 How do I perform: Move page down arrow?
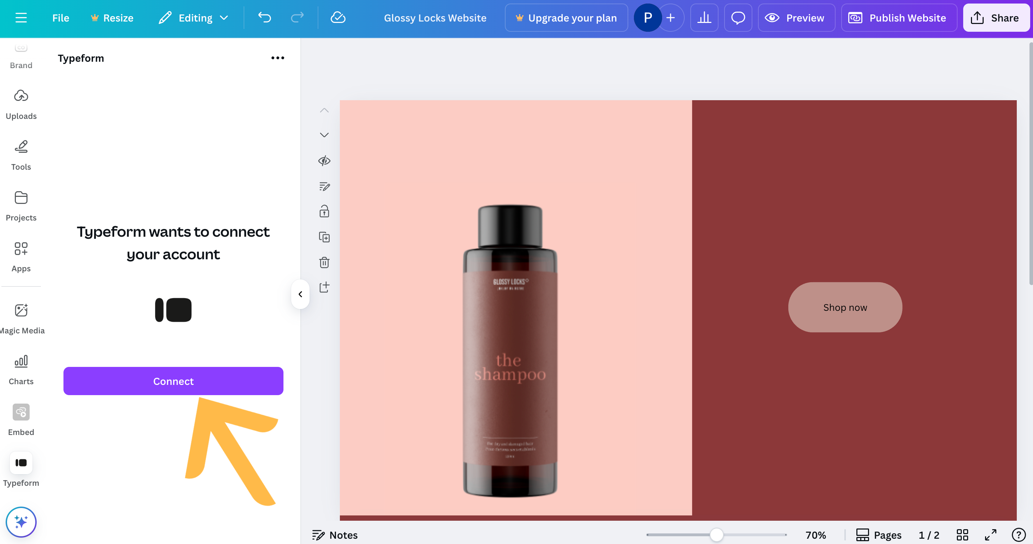(324, 135)
